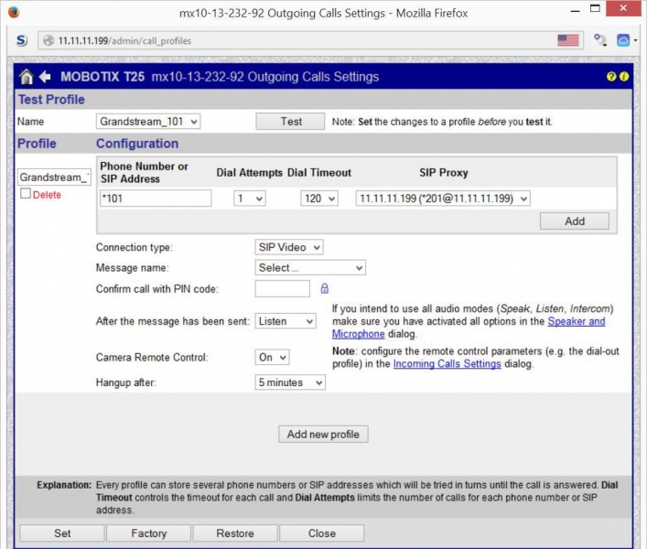Click the Close button at the bottom

coord(322,533)
